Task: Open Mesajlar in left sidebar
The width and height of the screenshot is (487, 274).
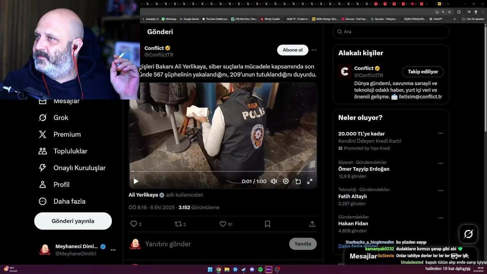Action: (59, 101)
